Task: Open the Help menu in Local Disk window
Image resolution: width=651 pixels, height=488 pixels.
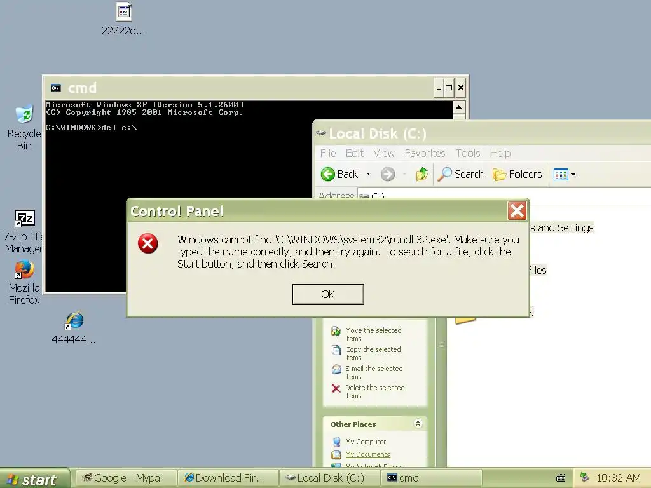Action: click(500, 153)
